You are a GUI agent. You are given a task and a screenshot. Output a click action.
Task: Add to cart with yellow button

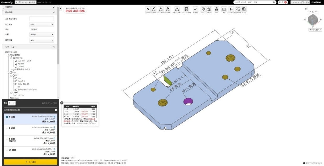pyautogui.click(x=30, y=162)
